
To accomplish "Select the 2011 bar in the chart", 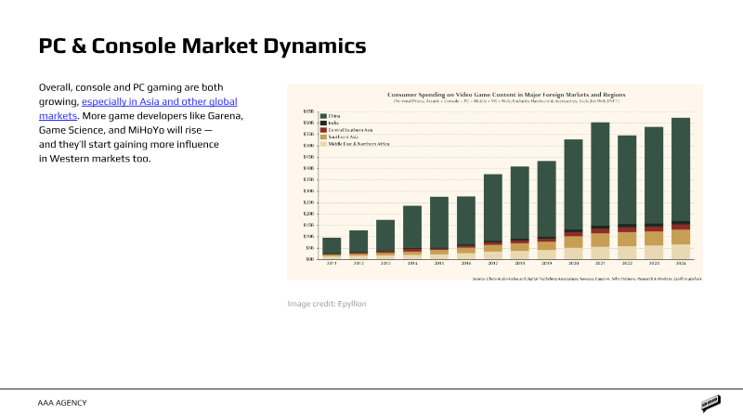I will click(332, 246).
